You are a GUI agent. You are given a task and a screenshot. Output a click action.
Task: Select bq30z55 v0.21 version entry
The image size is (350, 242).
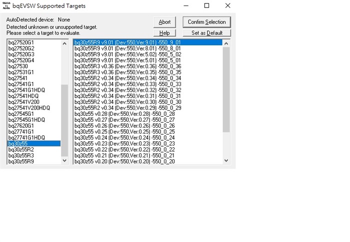tap(148, 155)
